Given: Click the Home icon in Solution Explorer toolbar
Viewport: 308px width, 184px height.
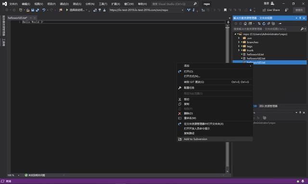Looking at the screenshot, I should pos(245,24).
